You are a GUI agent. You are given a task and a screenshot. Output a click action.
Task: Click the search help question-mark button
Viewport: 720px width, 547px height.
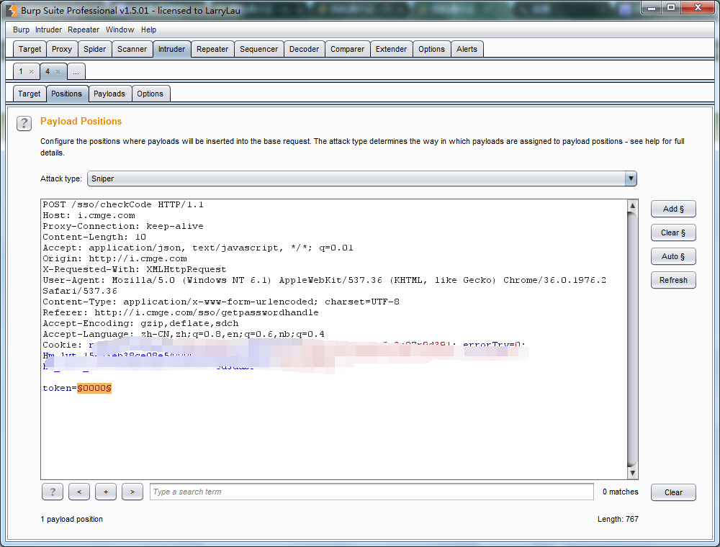click(x=53, y=492)
